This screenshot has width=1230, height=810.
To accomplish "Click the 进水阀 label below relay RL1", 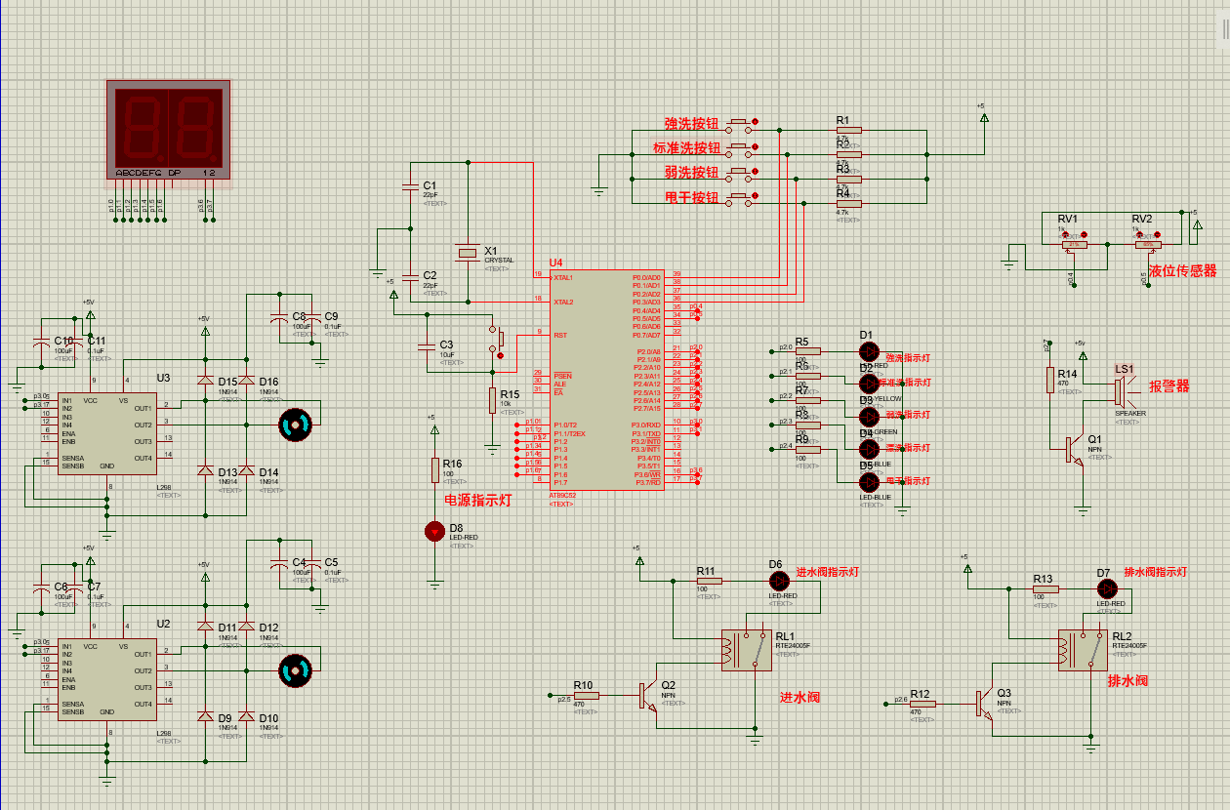I will (x=799, y=698).
